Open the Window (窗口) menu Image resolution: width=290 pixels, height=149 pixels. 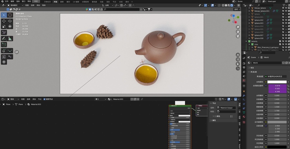click(24, 2)
